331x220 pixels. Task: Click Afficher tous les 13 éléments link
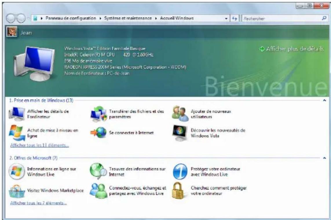[39, 145]
